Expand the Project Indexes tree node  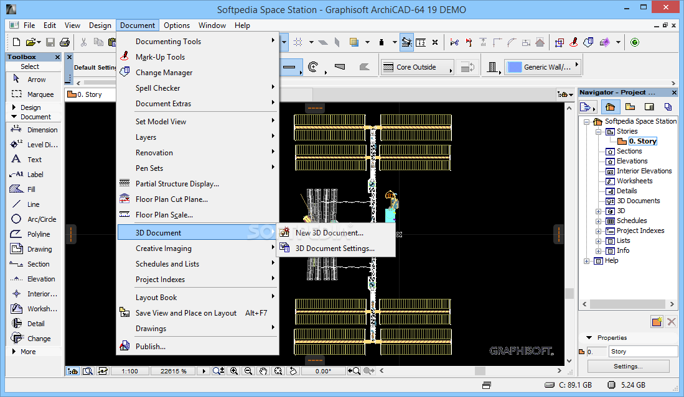point(599,231)
